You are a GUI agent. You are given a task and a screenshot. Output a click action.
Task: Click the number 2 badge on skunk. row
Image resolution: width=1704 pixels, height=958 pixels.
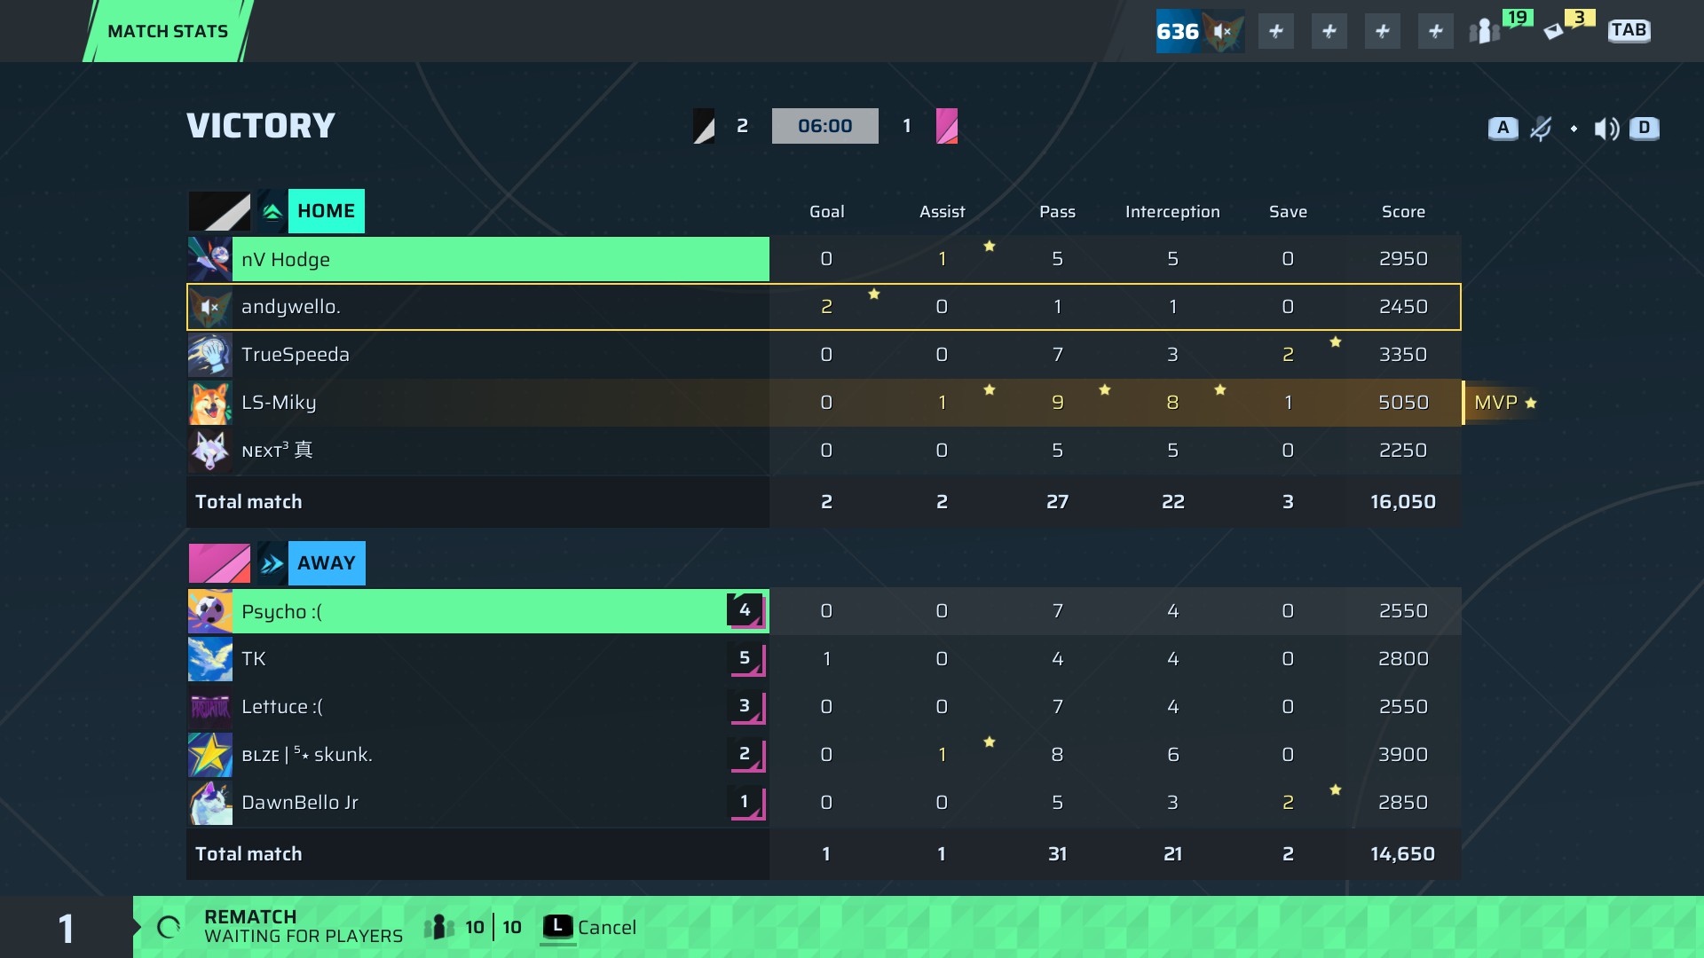745,755
